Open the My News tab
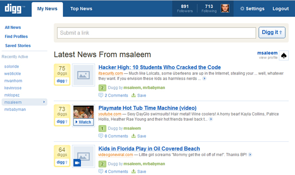The width and height of the screenshot is (295, 175). (47, 9)
